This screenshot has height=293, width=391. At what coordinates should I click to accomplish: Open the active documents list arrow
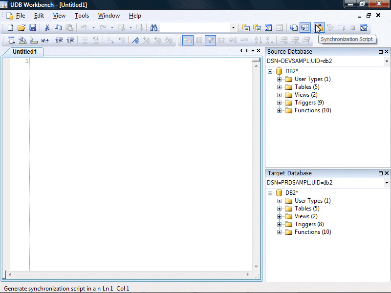[253, 51]
